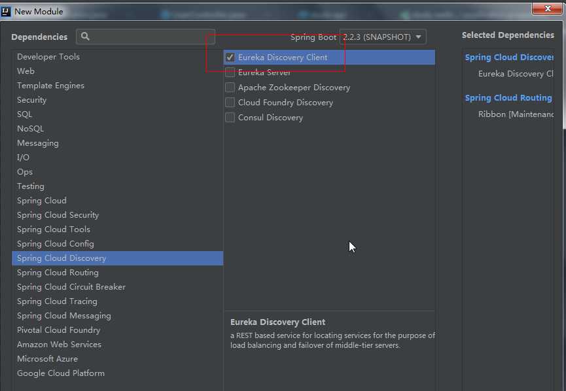The image size is (566, 391).
Task: Click the Eureka Server label text
Action: 264,73
